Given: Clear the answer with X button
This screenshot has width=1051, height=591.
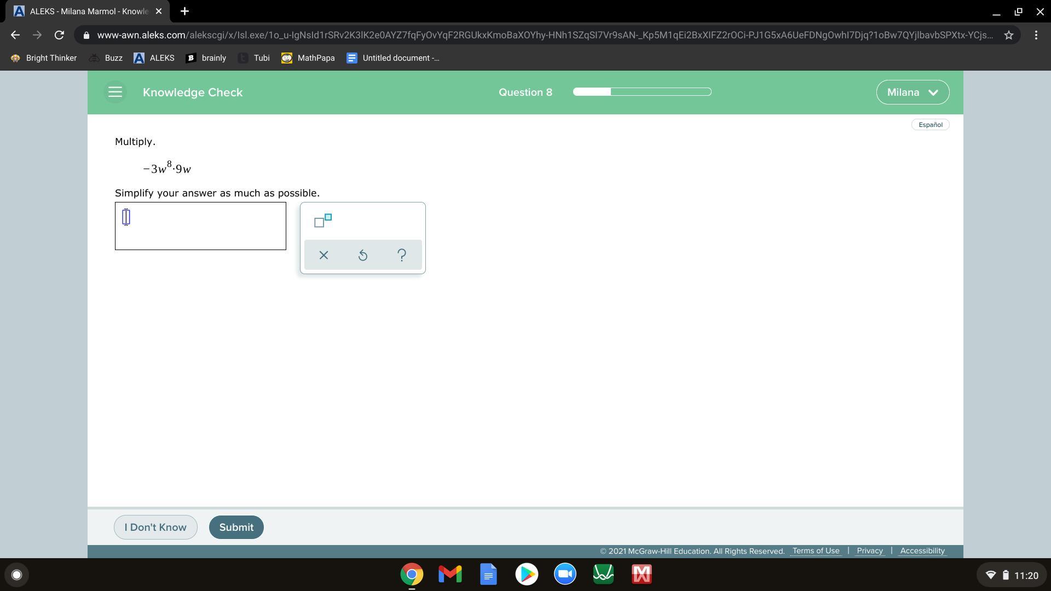Looking at the screenshot, I should click(x=324, y=255).
